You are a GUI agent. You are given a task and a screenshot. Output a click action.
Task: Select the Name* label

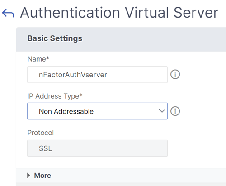point(38,59)
